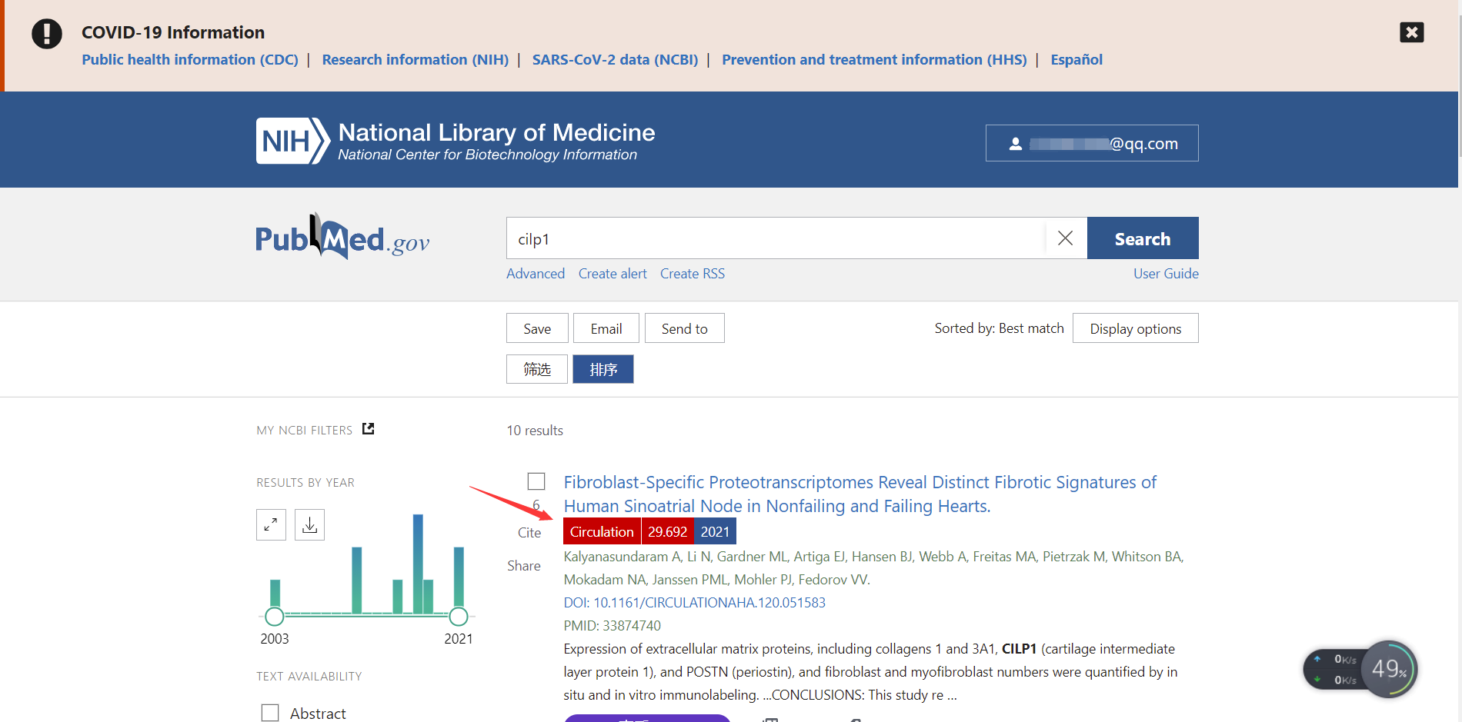Open the Send to menu

coord(684,328)
